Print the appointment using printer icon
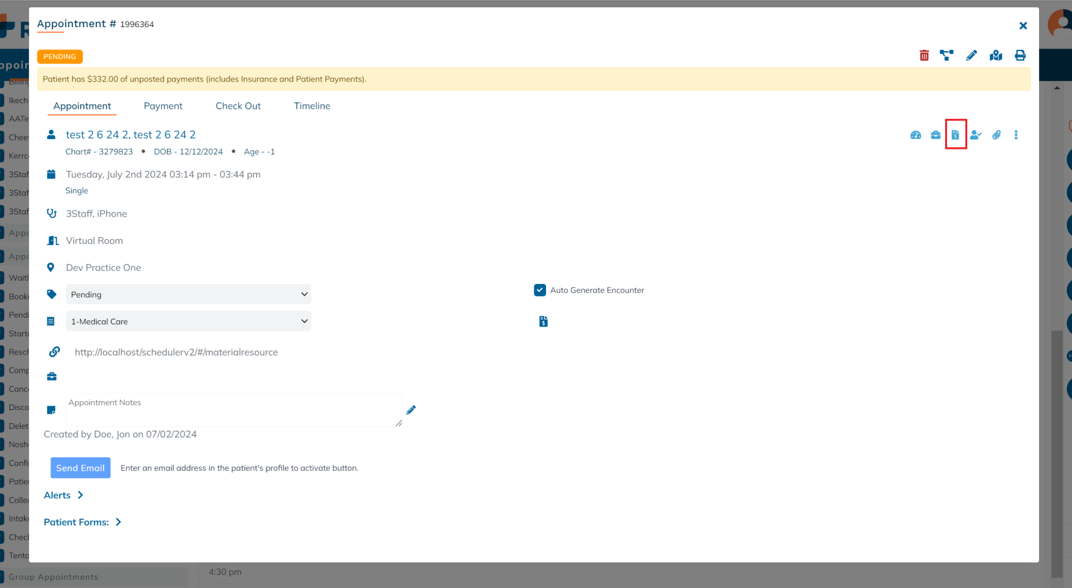 coord(1020,56)
